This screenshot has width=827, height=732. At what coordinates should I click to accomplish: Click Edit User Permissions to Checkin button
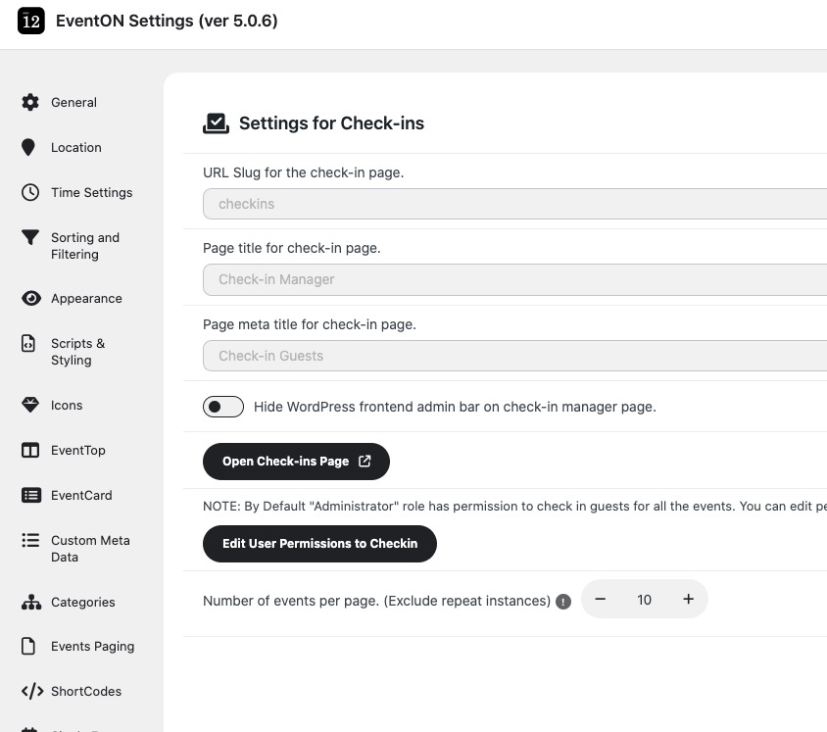coord(319,544)
